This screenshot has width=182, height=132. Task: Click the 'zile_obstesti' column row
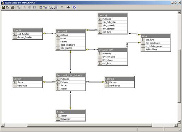(x=113, y=29)
